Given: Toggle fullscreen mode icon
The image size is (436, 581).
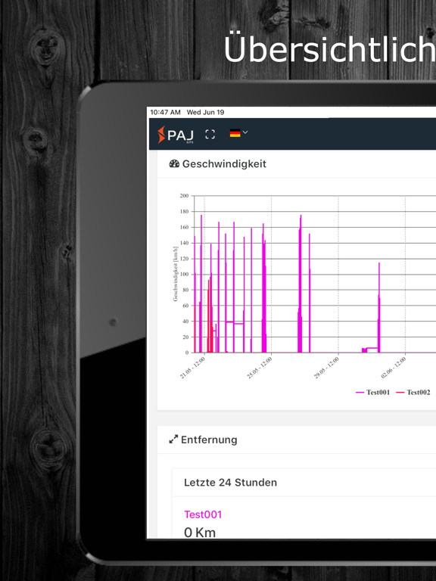Looking at the screenshot, I should coord(210,135).
